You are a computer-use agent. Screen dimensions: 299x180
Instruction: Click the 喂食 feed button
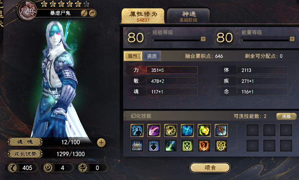pos(210,168)
